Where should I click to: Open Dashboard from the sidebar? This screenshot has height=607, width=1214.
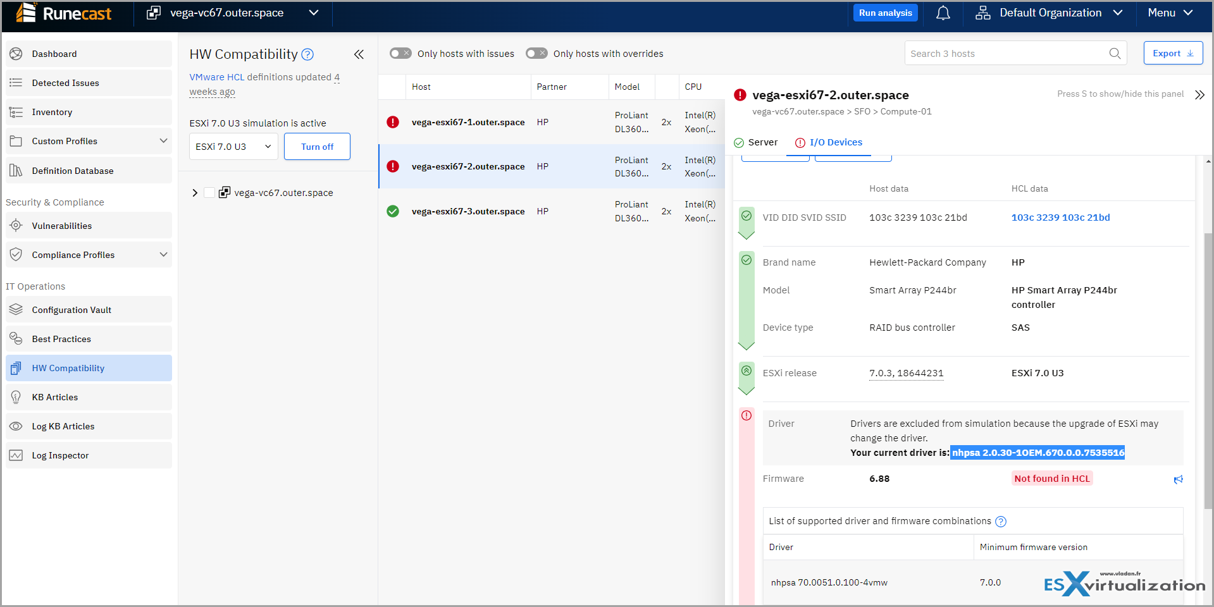[x=89, y=54]
